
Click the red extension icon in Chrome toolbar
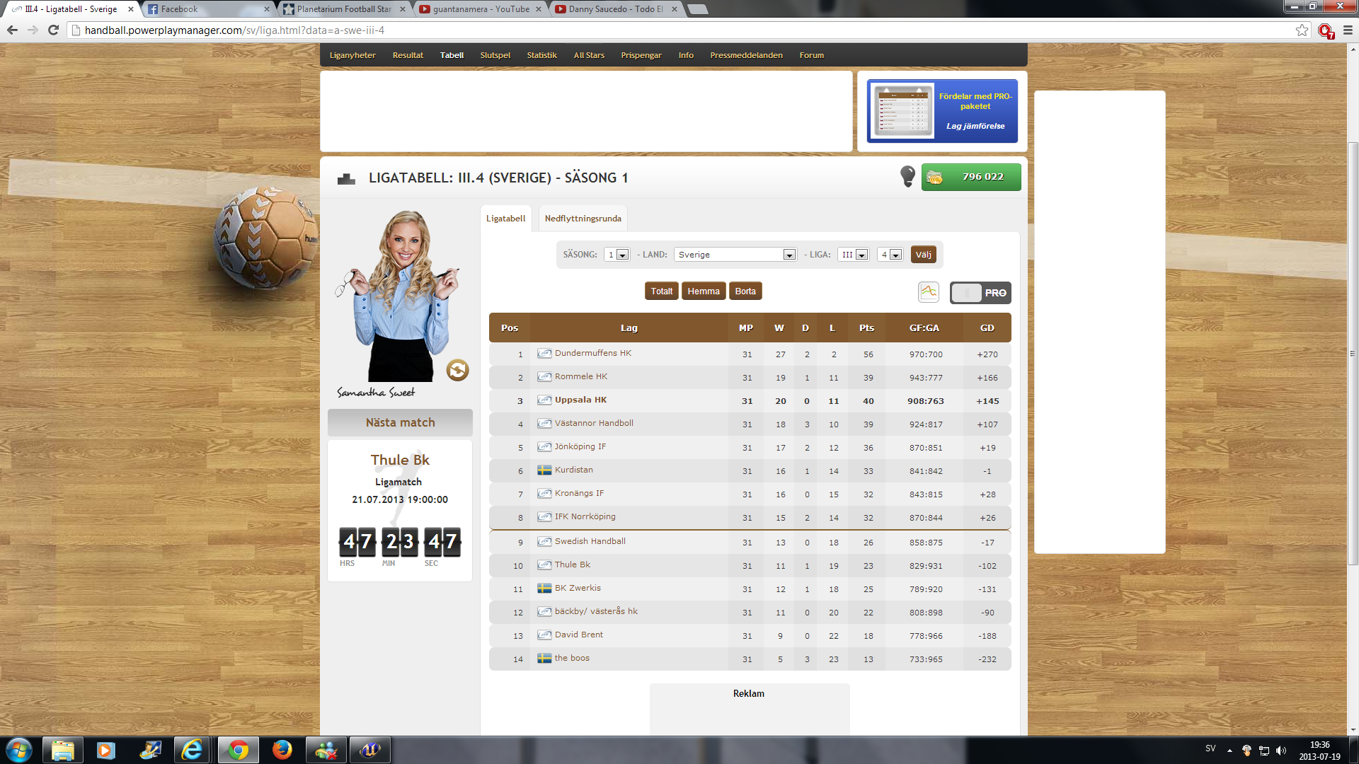pos(1325,30)
